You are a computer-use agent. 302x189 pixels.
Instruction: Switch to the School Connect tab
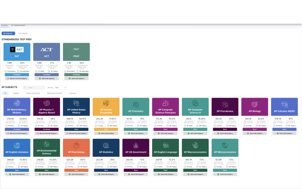click(x=18, y=25)
